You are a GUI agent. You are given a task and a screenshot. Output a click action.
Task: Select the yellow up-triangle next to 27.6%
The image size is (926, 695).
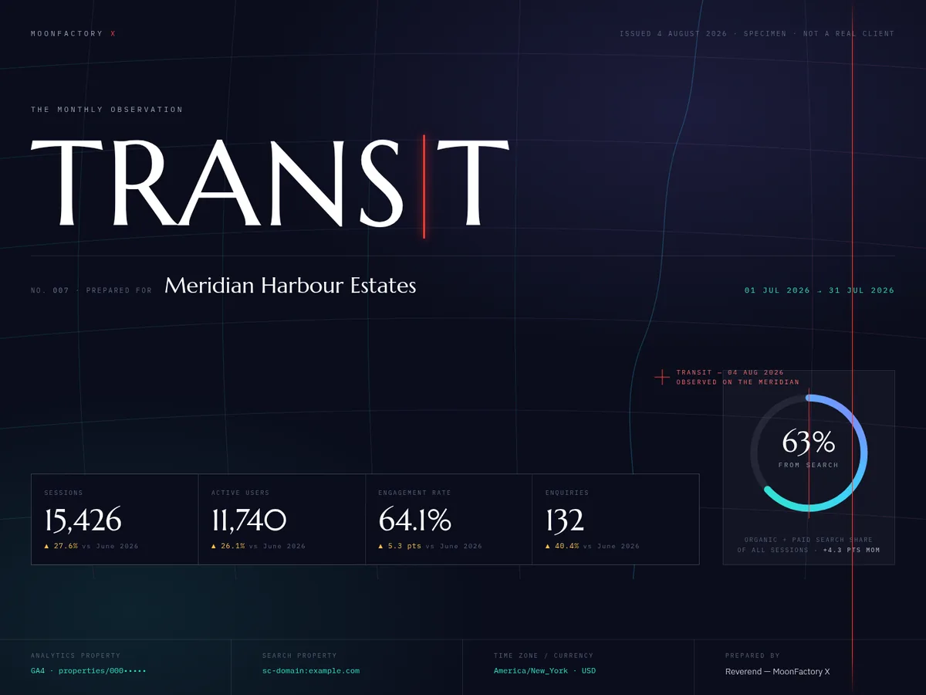tap(46, 546)
